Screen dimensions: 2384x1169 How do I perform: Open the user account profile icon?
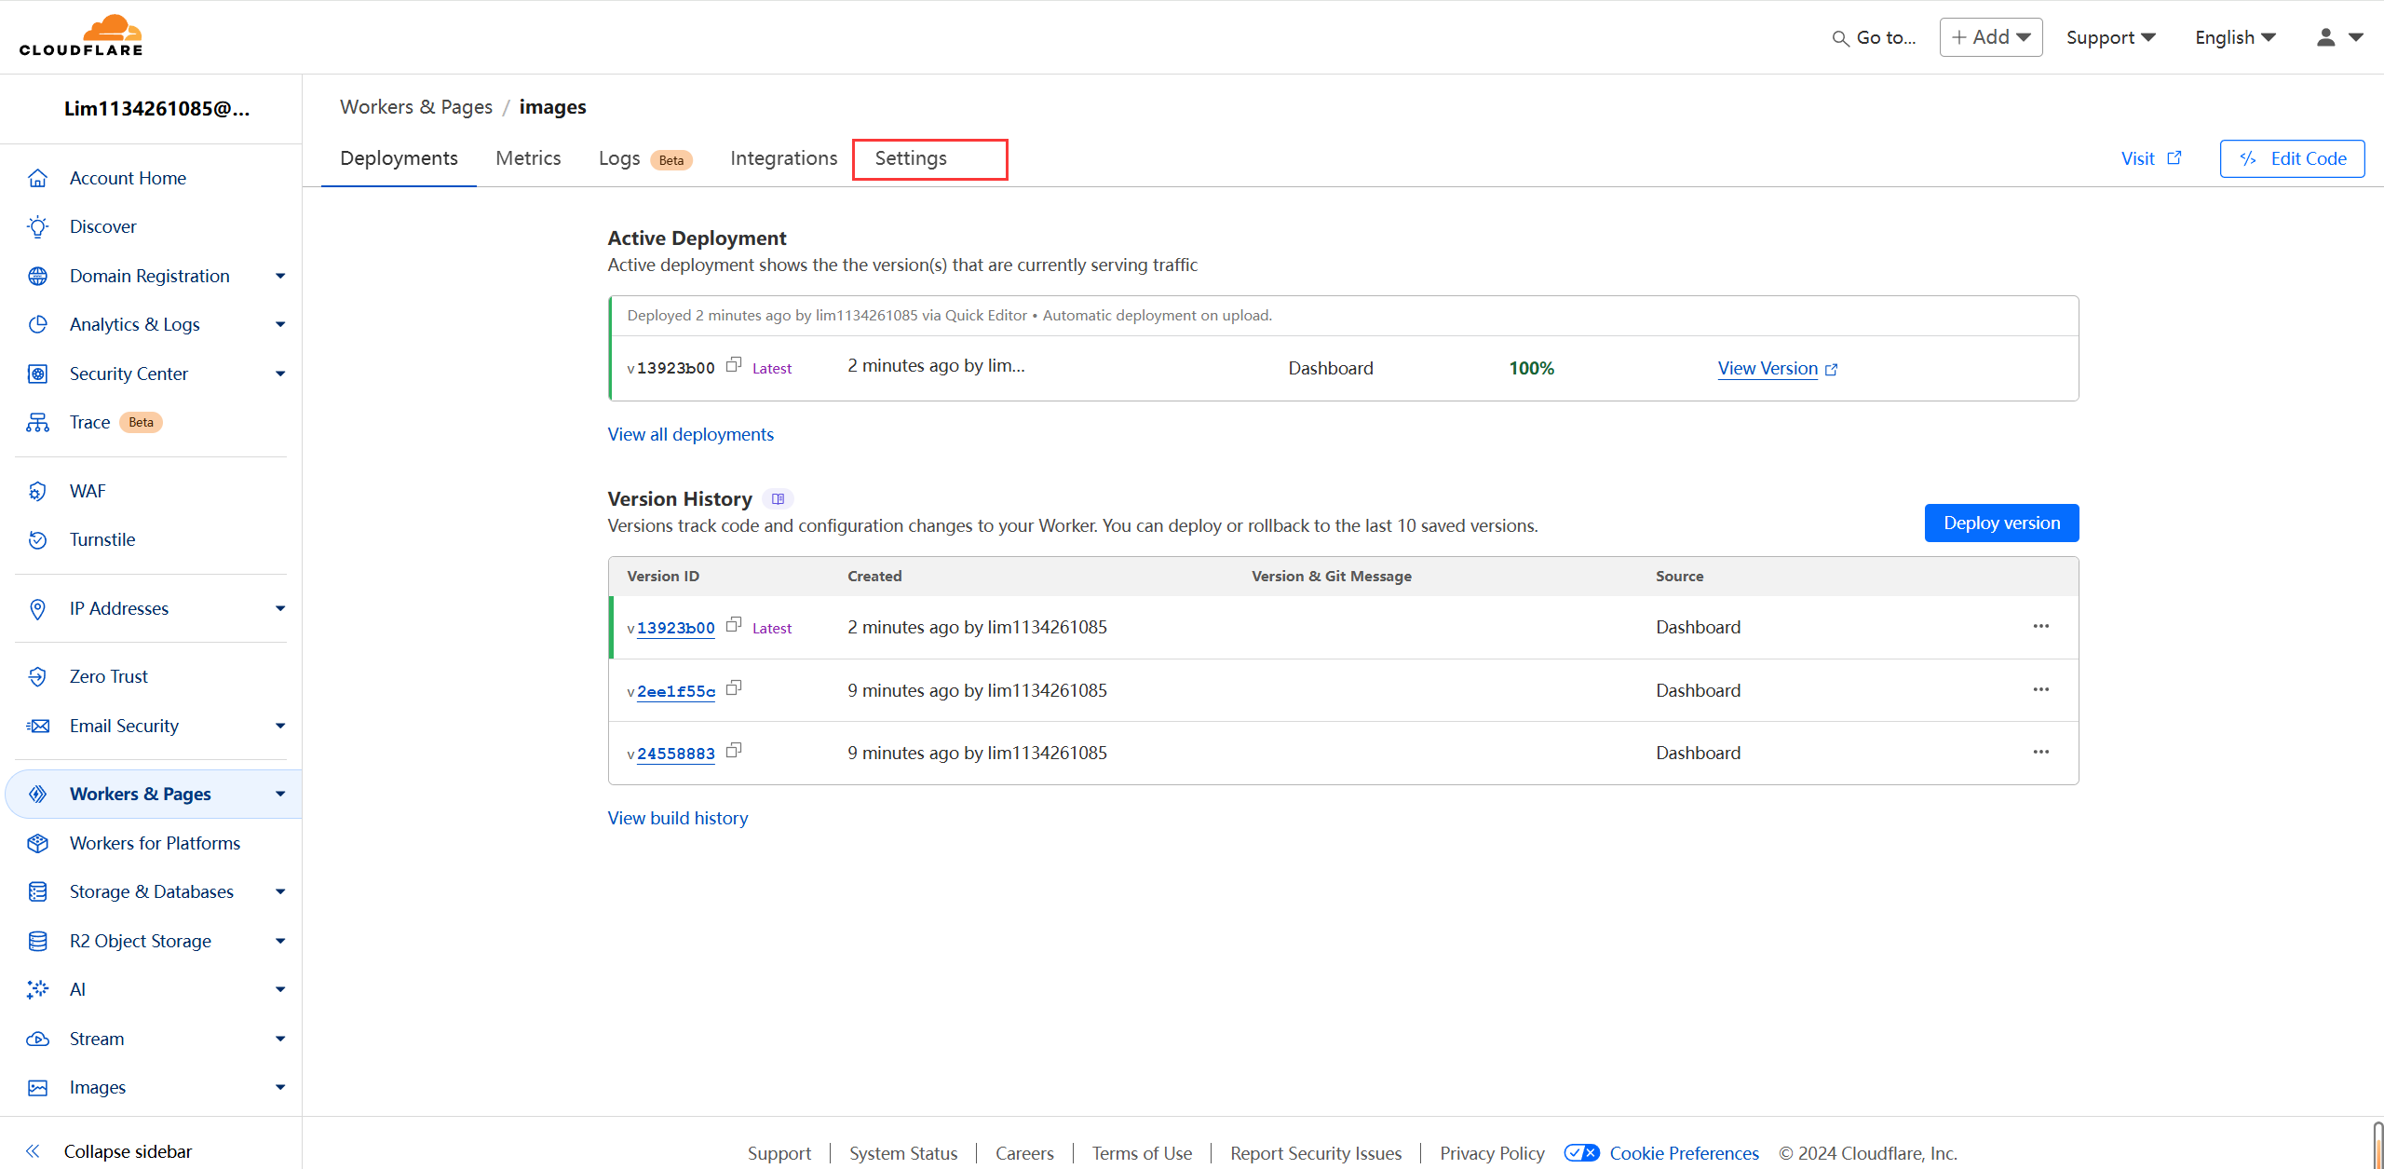tap(2326, 37)
